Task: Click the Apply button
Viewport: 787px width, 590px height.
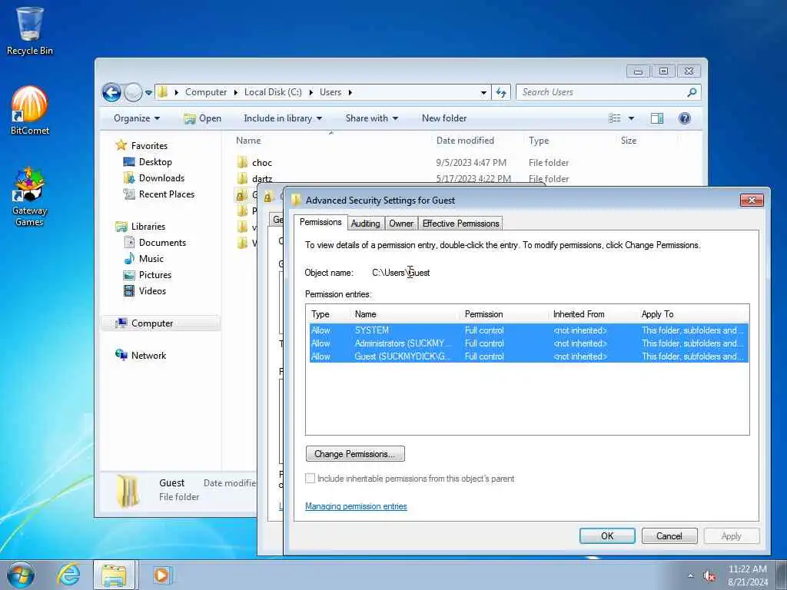Action: (731, 535)
